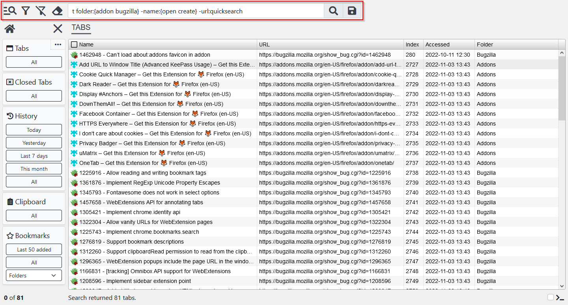
Task: Show This month history
Action: (x=34, y=169)
